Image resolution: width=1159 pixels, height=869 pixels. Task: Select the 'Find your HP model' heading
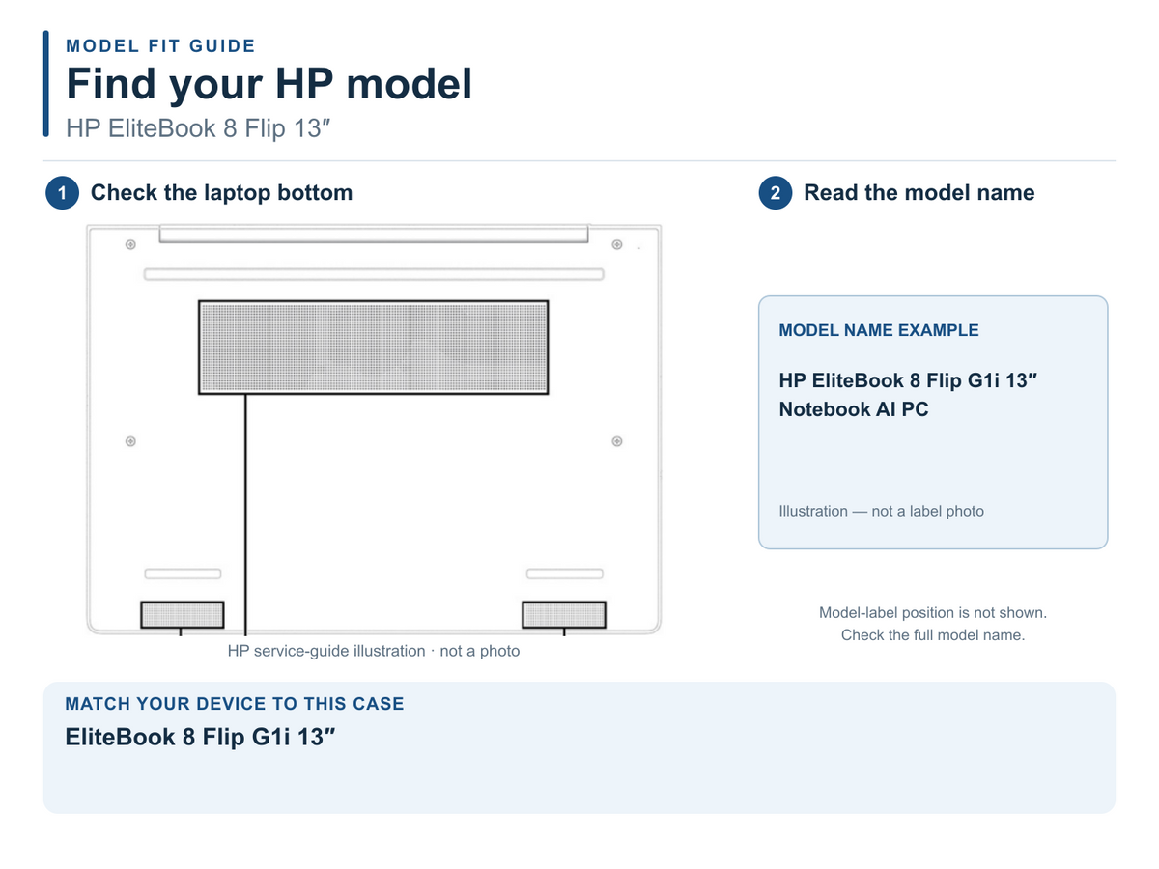click(x=269, y=84)
